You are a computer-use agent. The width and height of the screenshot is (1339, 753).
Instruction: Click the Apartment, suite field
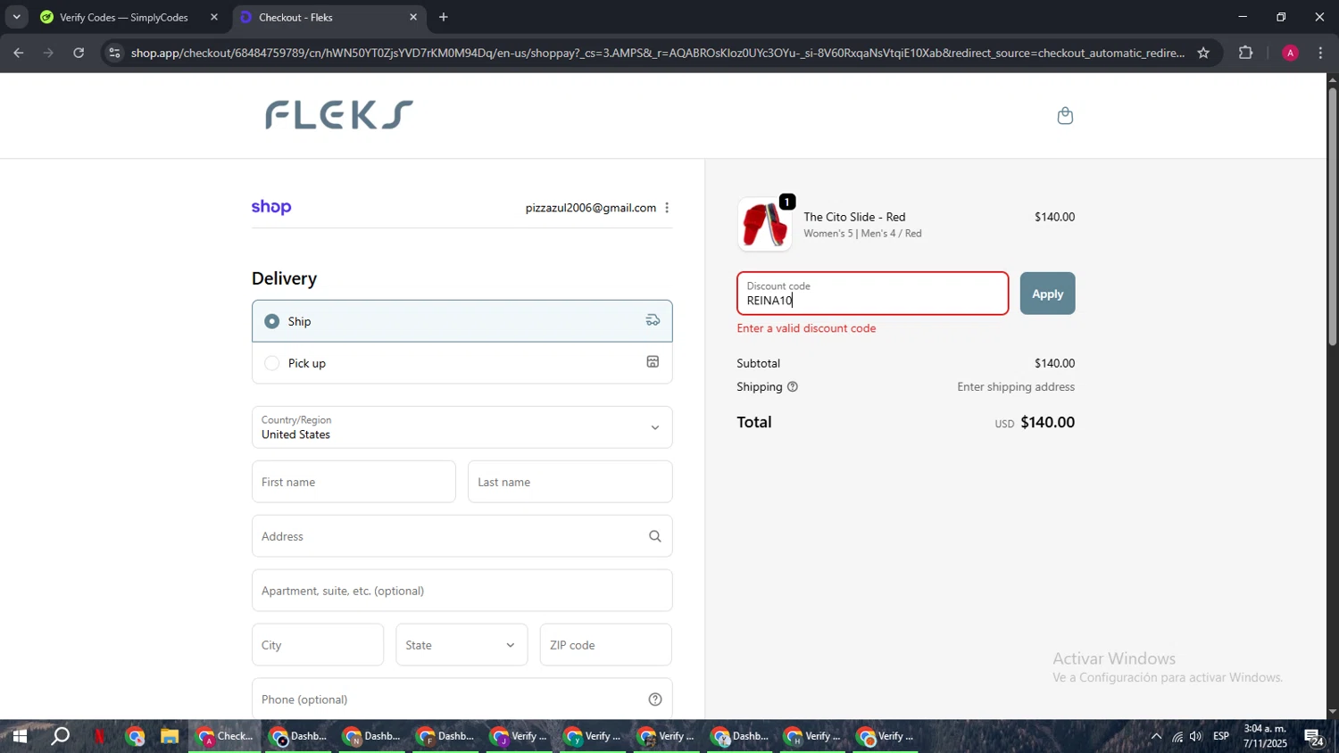tap(462, 591)
